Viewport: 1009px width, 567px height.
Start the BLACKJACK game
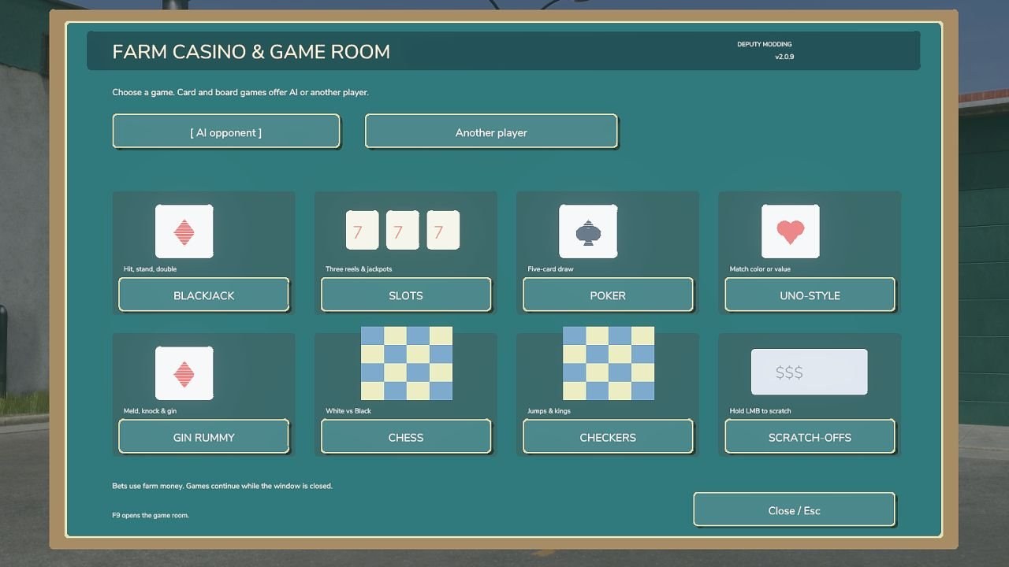click(204, 295)
